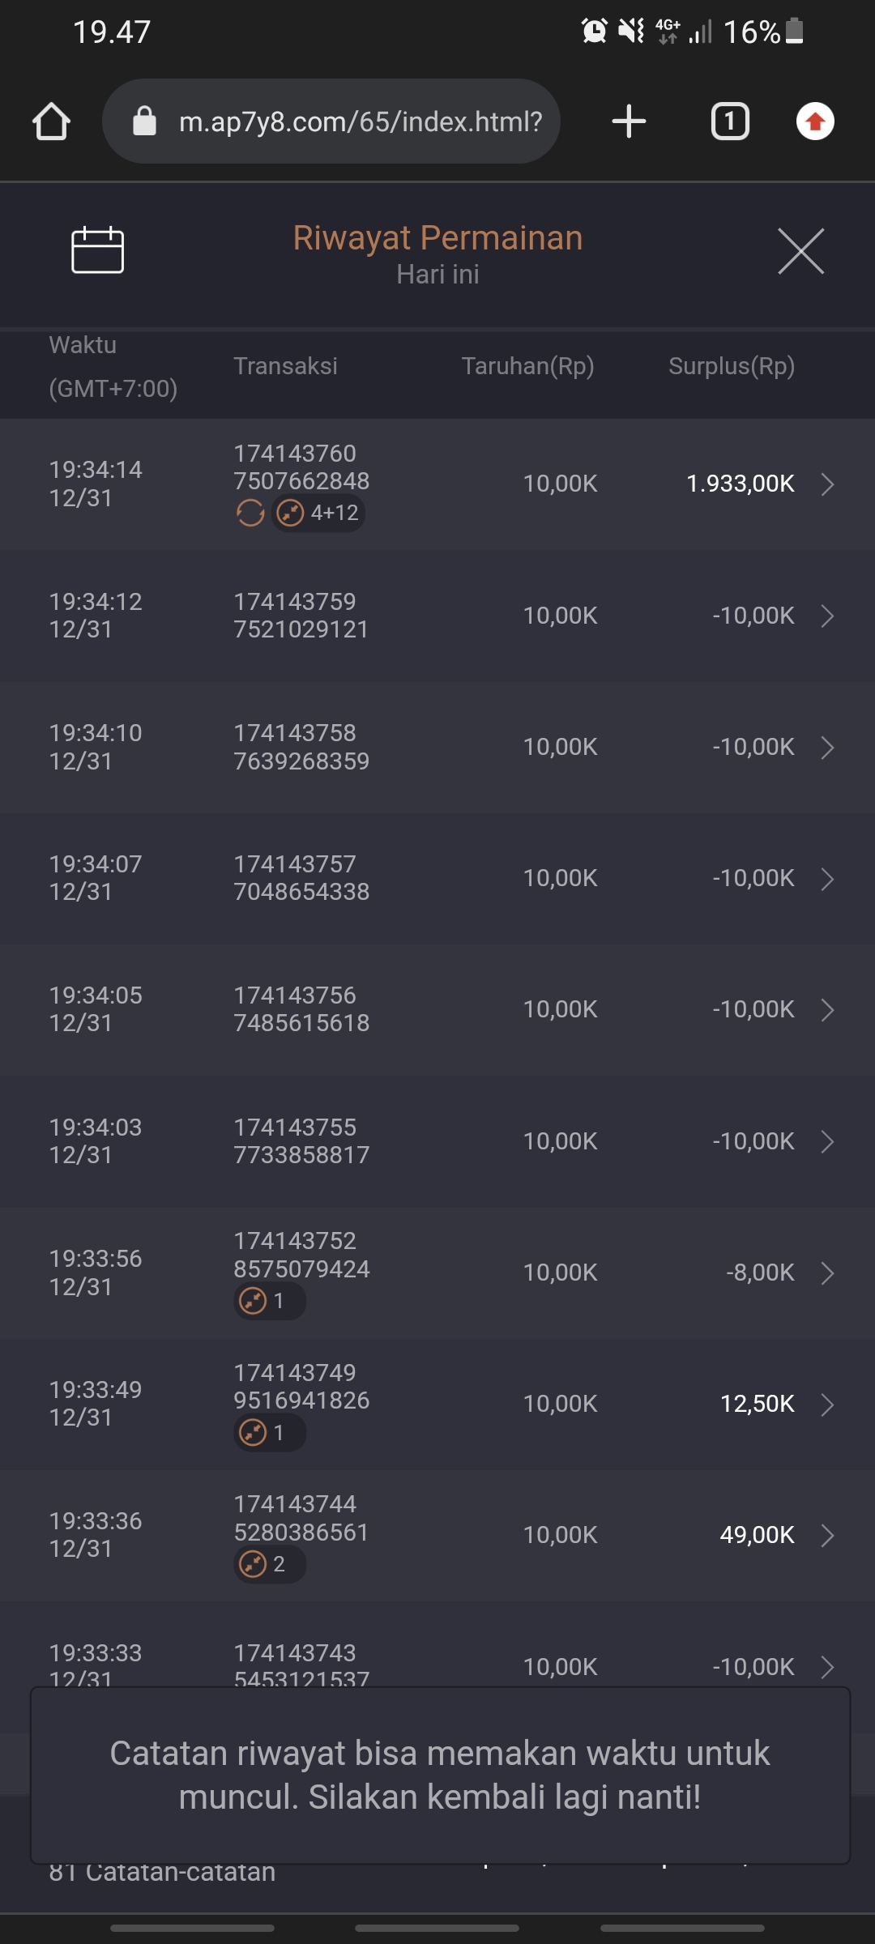Expand details of the 1.933,00K win row

click(x=827, y=484)
